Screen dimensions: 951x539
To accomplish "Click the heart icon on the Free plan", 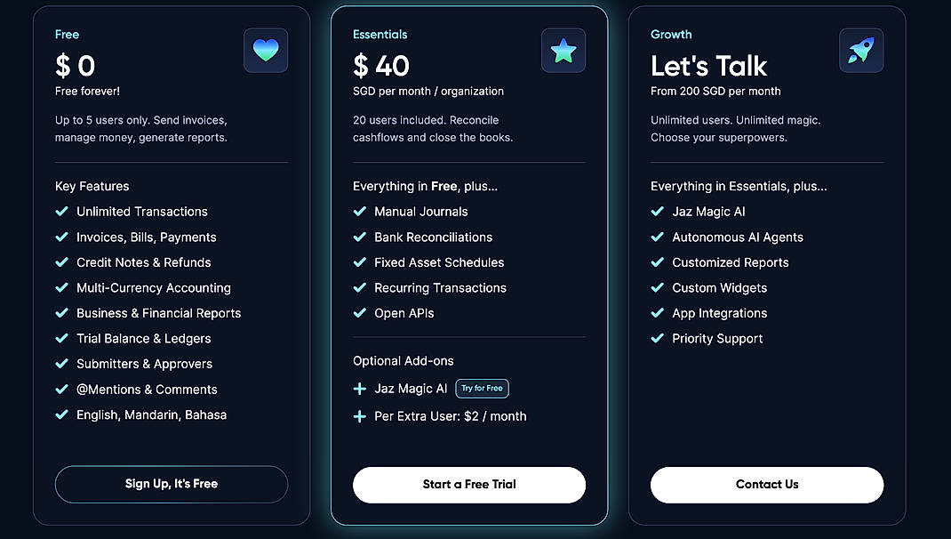I will 265,51.
